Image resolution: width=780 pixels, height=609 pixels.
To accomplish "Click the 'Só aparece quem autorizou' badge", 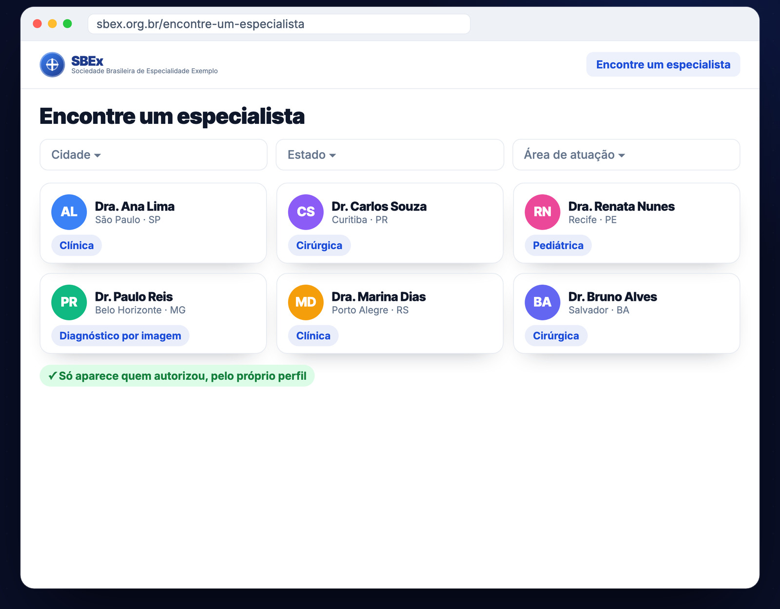I will point(177,376).
